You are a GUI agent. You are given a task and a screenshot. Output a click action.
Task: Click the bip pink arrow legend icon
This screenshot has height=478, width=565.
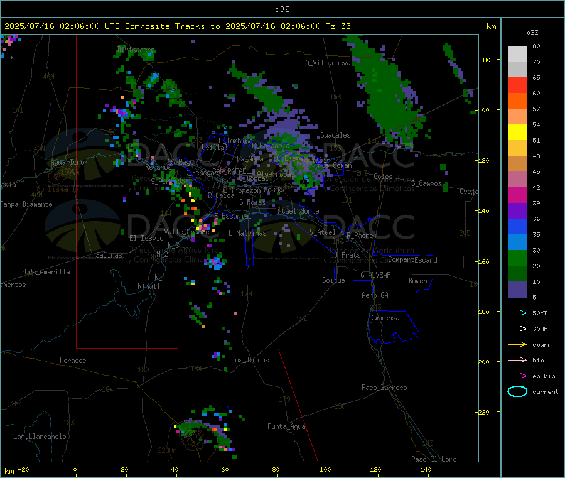517,360
